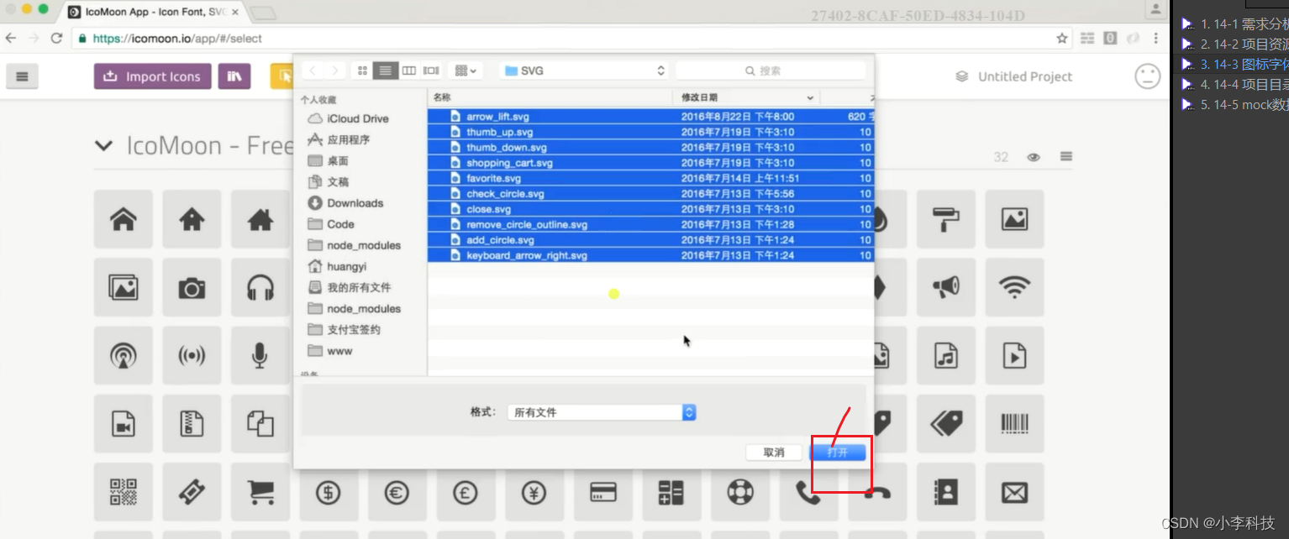Select the arrow_lift.svg file
The image size is (1289, 539).
497,117
